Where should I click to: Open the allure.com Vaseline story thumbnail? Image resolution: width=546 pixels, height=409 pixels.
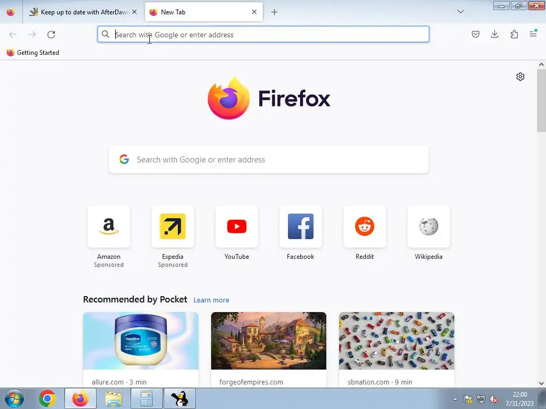click(x=141, y=341)
